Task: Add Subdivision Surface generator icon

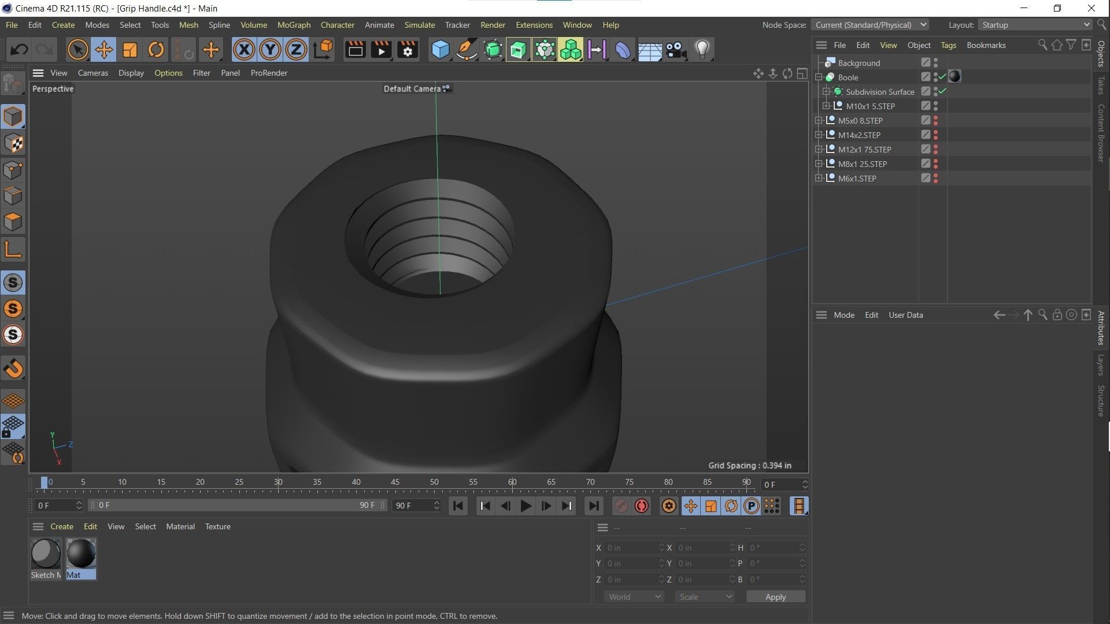Action: pos(493,50)
